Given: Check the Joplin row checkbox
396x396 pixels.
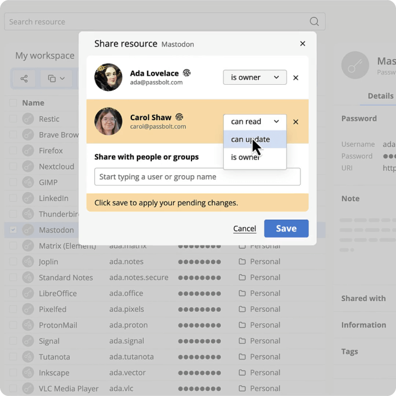Looking at the screenshot, I should coord(13,262).
